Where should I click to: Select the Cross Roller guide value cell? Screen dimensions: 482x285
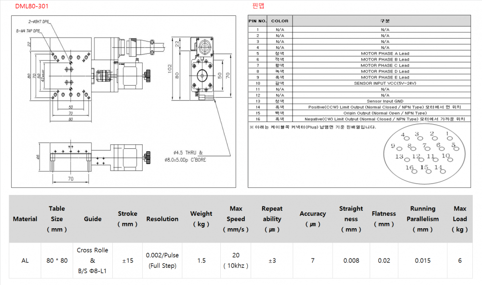click(93, 260)
